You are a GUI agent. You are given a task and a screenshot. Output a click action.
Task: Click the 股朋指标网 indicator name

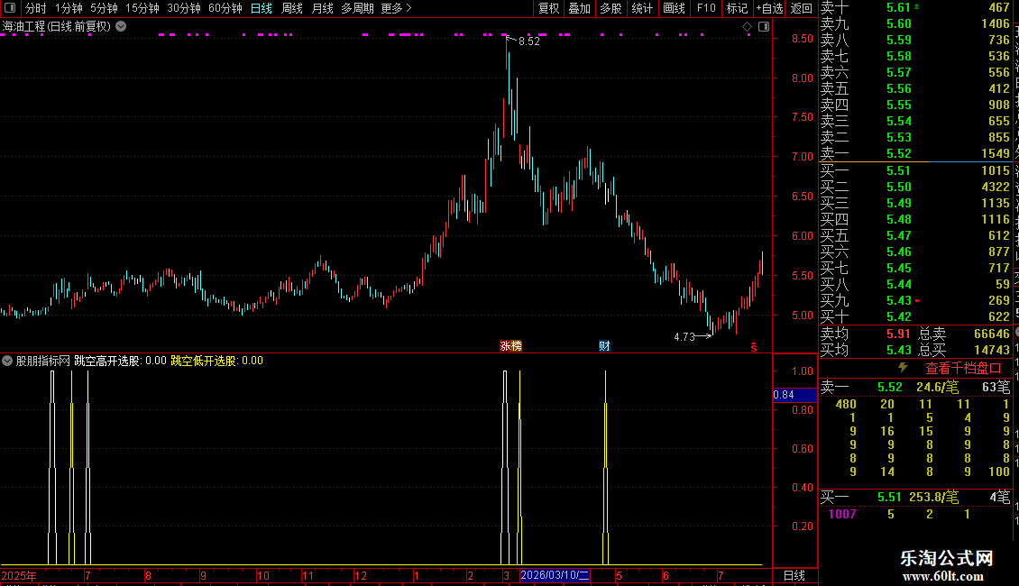[42, 361]
